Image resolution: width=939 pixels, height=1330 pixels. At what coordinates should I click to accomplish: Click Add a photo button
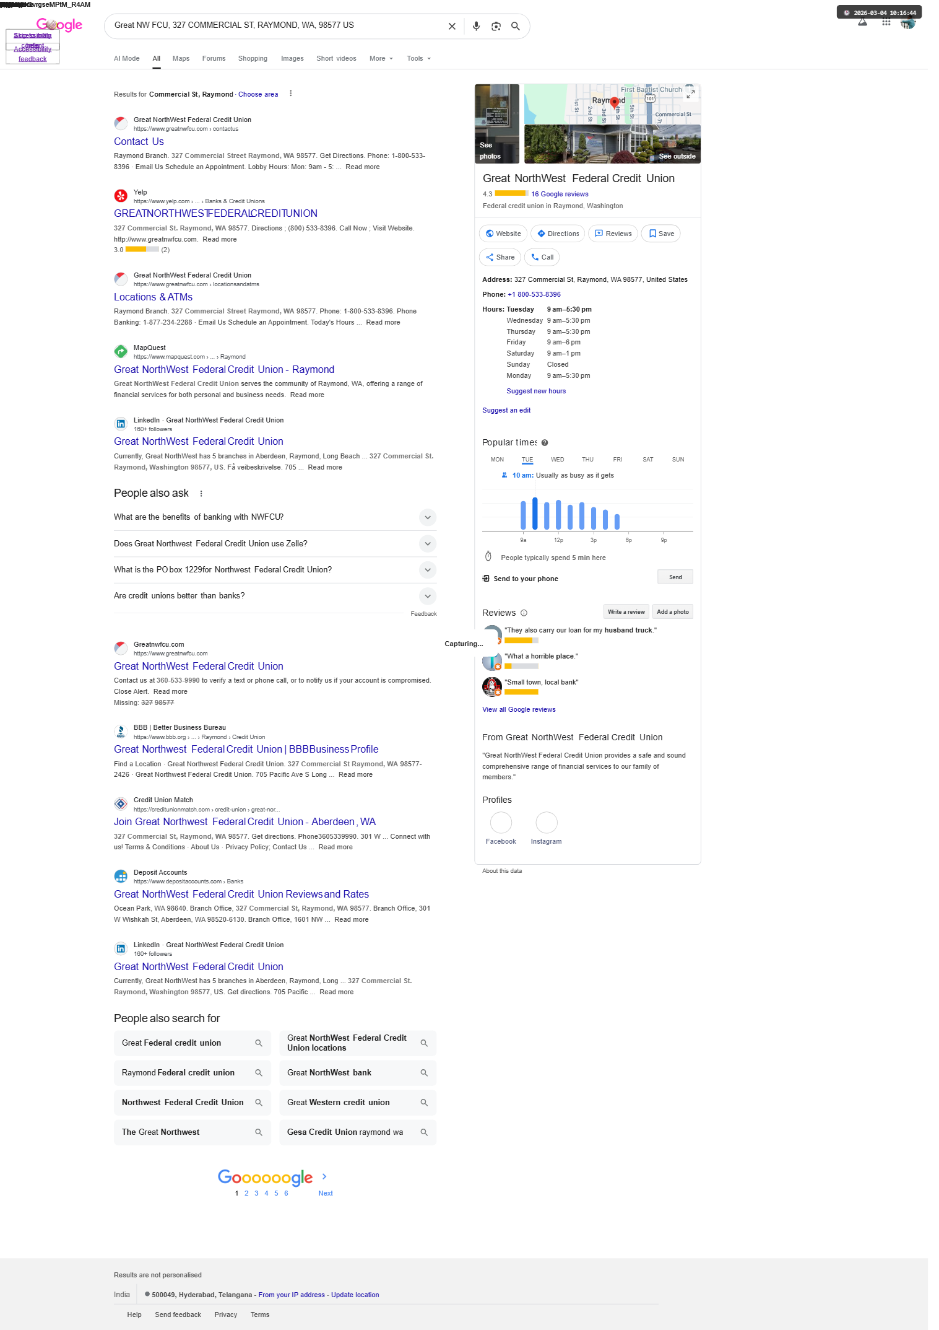[x=672, y=612]
